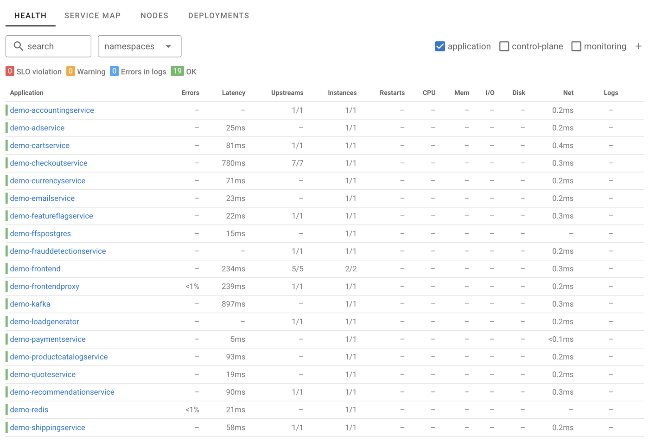
Task: Open the namespaces dropdown
Action: tap(139, 46)
